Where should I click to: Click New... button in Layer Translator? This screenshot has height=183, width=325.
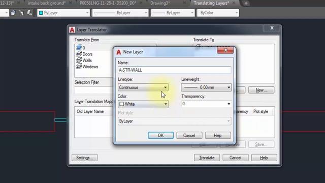tap(261, 90)
